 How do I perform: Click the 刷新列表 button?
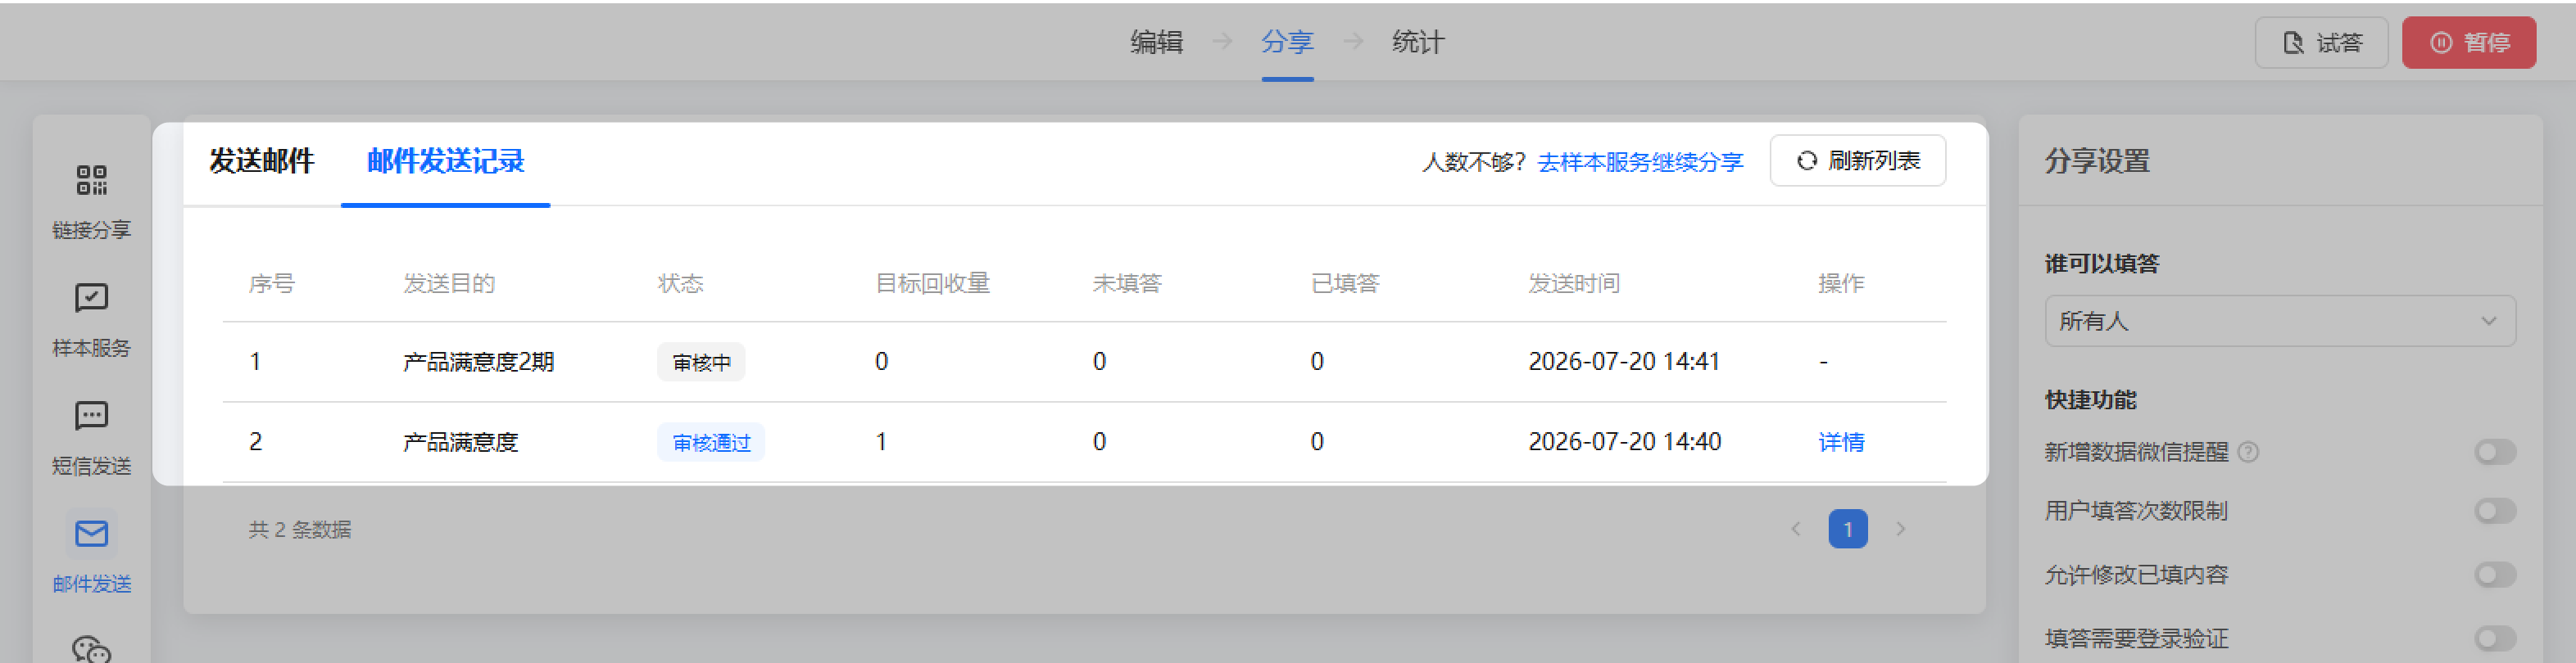1857,160
